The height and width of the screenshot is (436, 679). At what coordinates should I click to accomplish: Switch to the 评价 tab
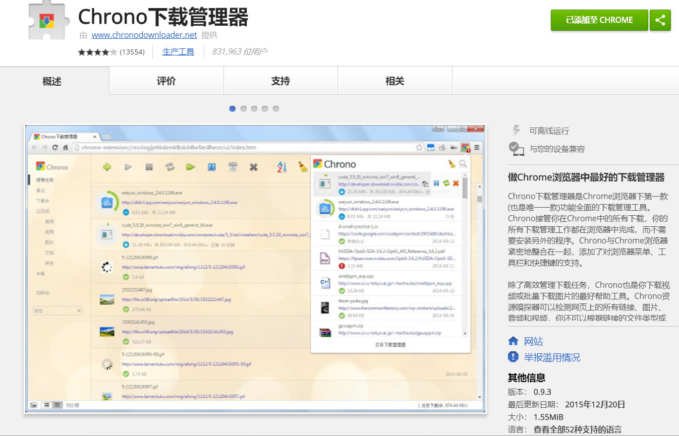click(166, 81)
